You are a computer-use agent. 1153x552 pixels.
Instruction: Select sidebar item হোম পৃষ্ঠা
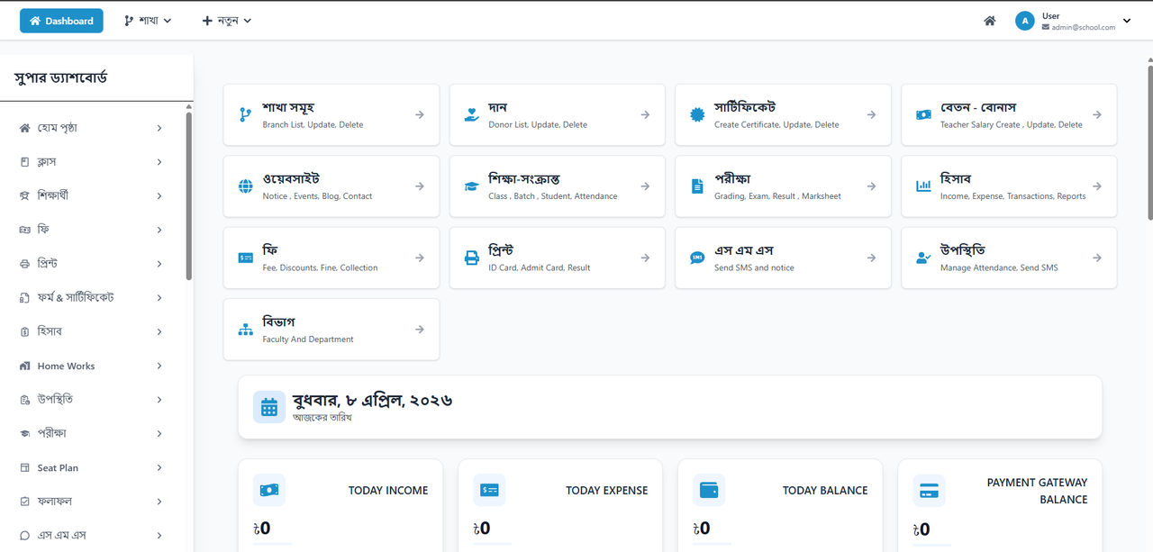pyautogui.click(x=91, y=128)
